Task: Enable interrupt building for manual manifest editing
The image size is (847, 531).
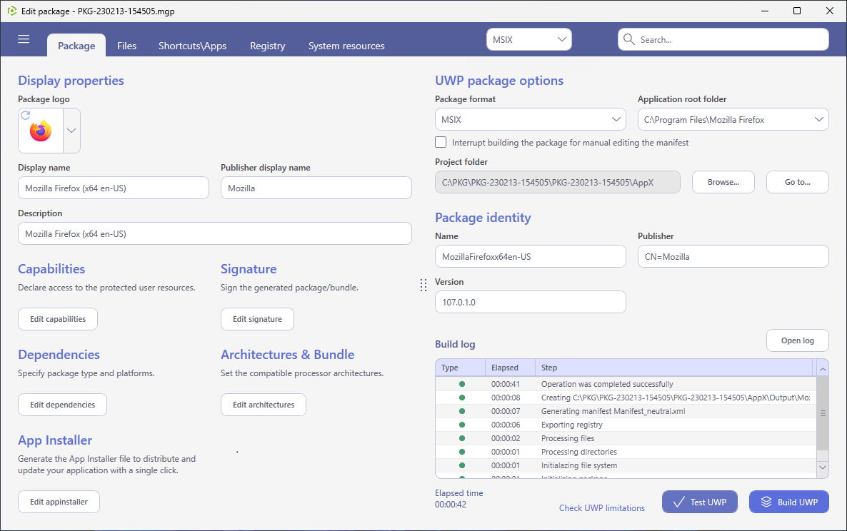Action: coord(441,143)
